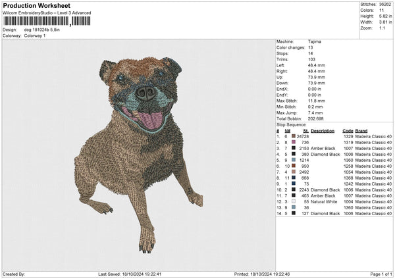Image resolution: width=395 pixels, height=279 pixels.
Task: Click thread code "1329"
Action: click(348, 136)
